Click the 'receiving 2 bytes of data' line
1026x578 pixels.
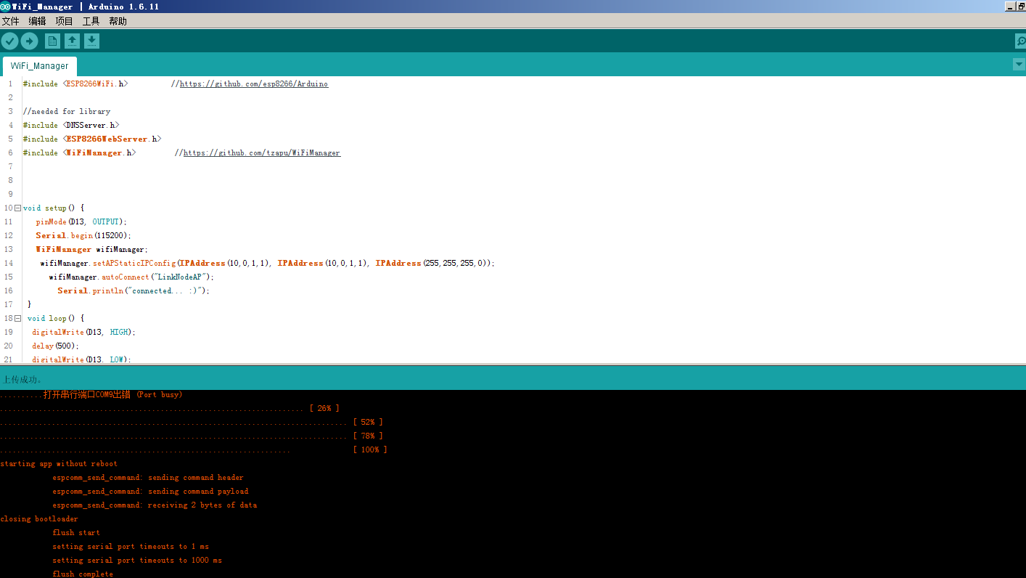[155, 505]
